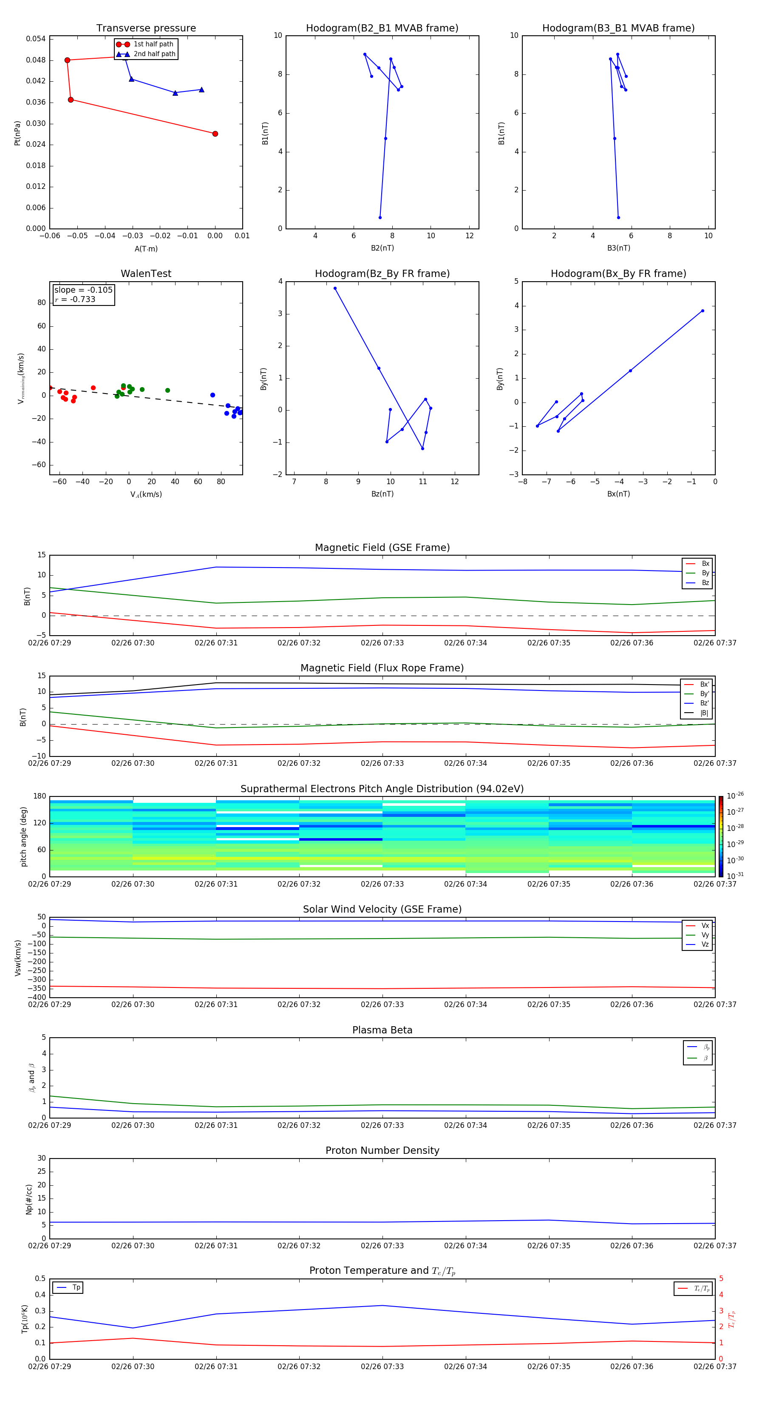Click '02/26 07:31' tick under Plasma Beta
The width and height of the screenshot is (765, 1404).
pos(216,1125)
